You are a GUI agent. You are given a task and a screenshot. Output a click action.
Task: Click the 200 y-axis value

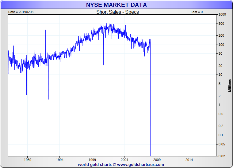click(221, 35)
